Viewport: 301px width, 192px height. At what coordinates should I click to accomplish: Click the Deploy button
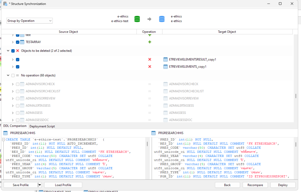283,185
